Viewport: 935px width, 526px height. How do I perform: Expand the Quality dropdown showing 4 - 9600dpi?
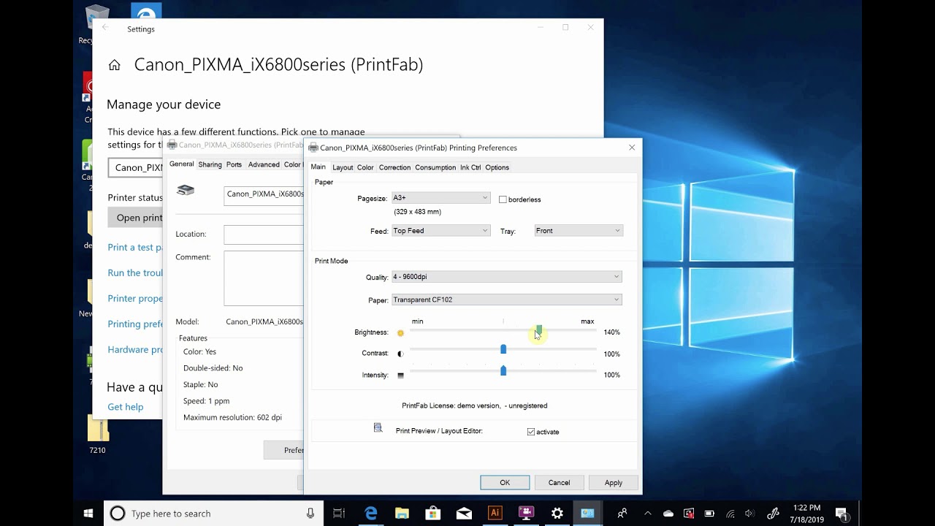[x=507, y=277]
